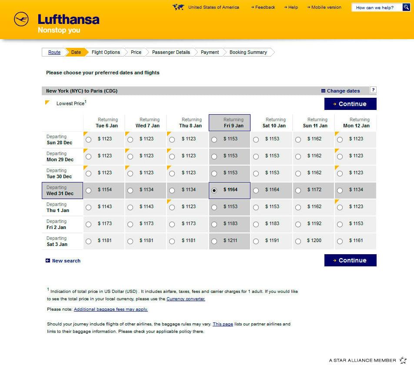Select Mon 29 Dec / Wed 7 Jan fare
414x365 pixels.
point(130,157)
